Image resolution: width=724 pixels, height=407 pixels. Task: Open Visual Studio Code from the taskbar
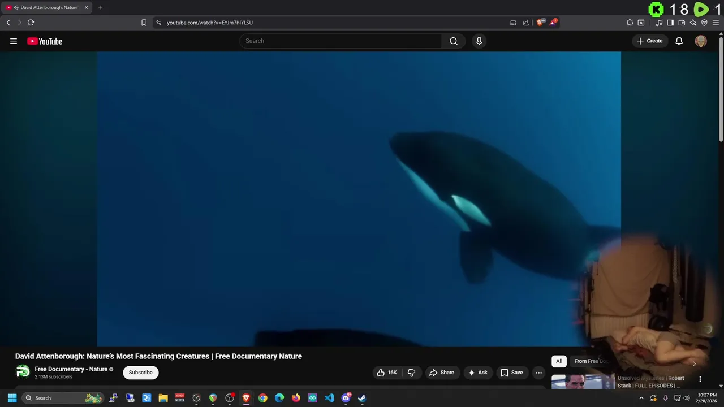click(329, 398)
